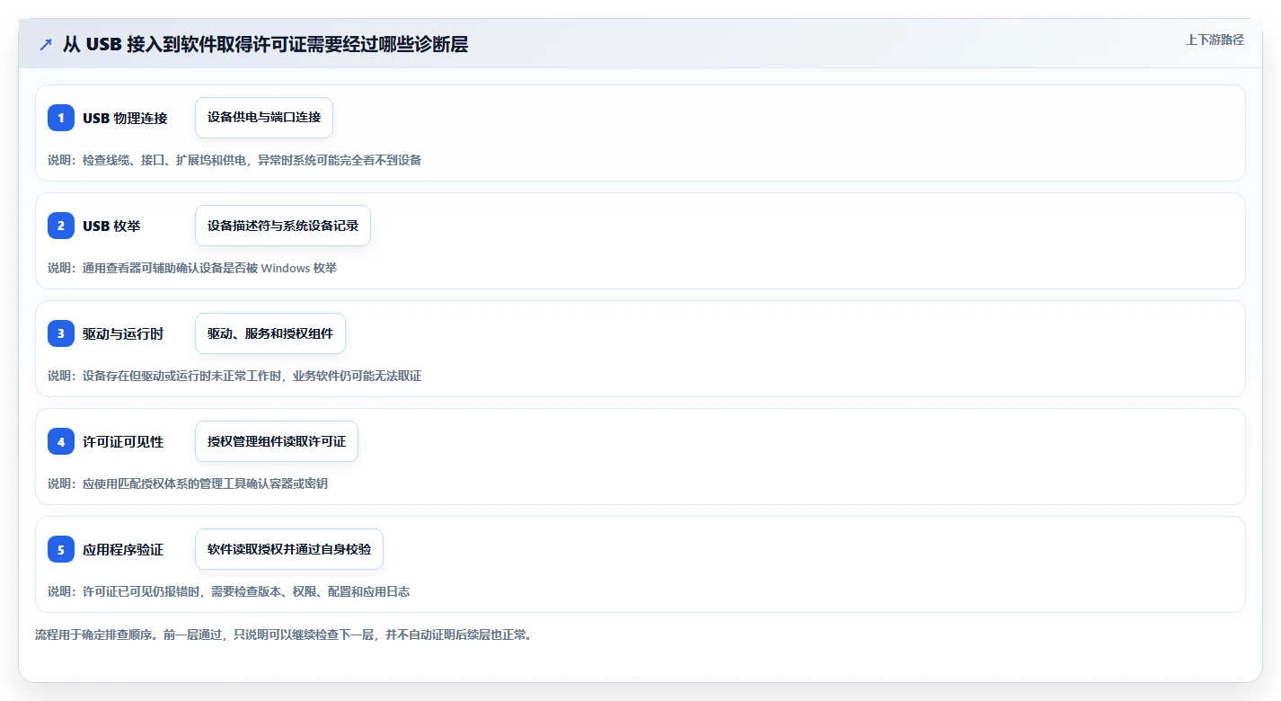Open the 设备描述符与系统设备记录 chip
The width and height of the screenshot is (1281, 701).
283,226
